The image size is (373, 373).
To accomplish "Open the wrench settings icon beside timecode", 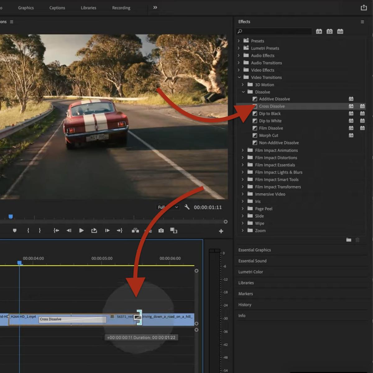I will [187, 207].
